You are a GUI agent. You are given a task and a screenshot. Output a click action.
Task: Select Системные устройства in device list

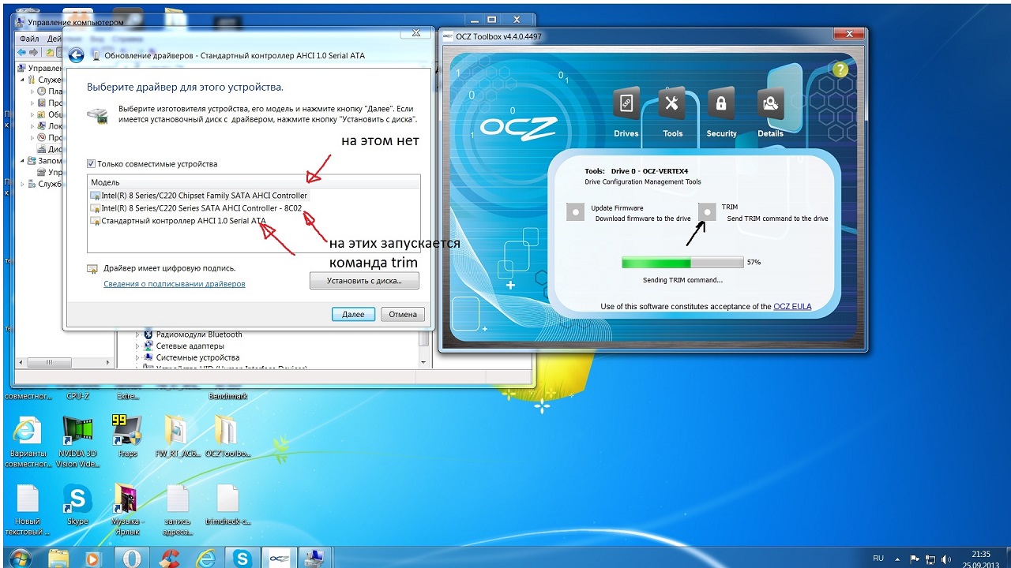[x=197, y=357]
